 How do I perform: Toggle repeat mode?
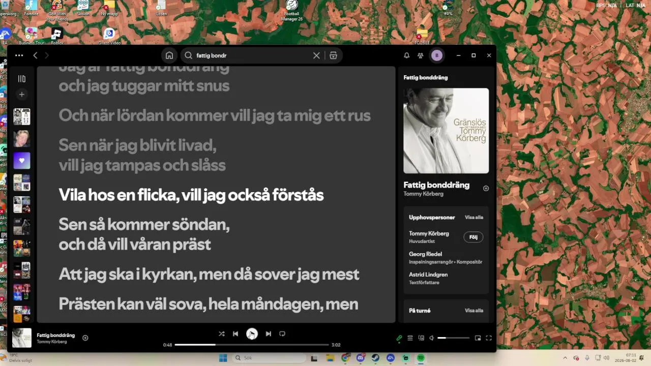[282, 333]
